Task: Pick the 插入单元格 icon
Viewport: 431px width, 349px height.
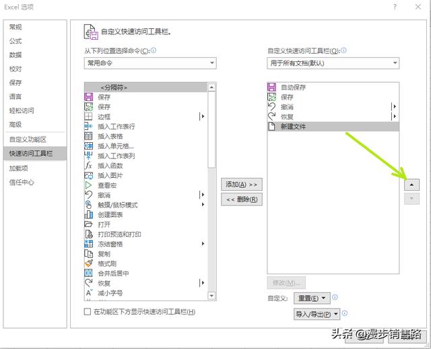Action: pos(88,146)
